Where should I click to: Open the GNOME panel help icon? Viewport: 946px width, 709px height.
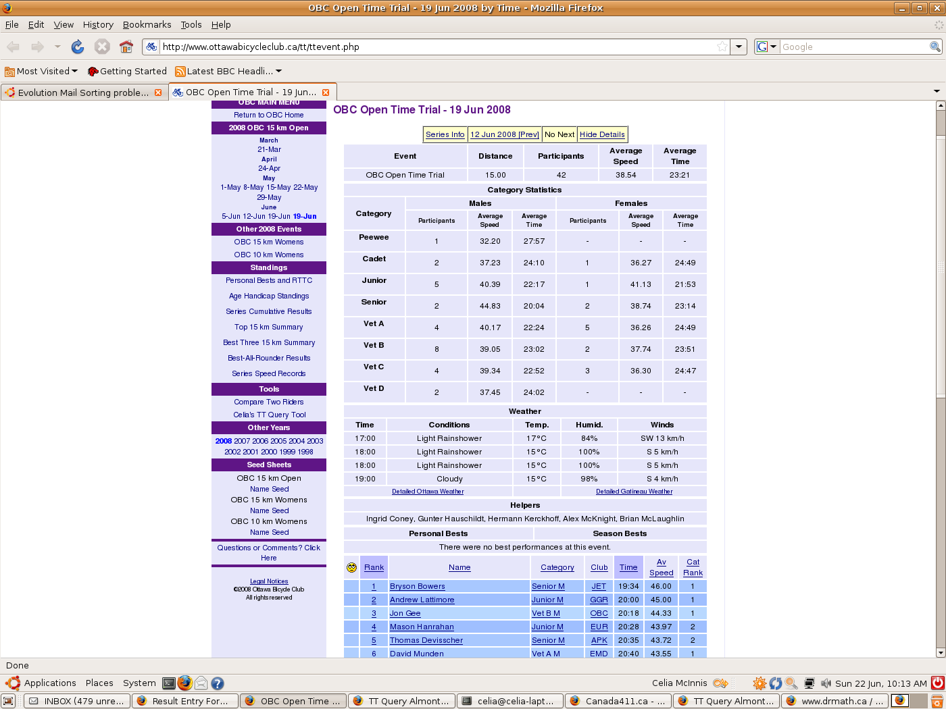point(217,683)
